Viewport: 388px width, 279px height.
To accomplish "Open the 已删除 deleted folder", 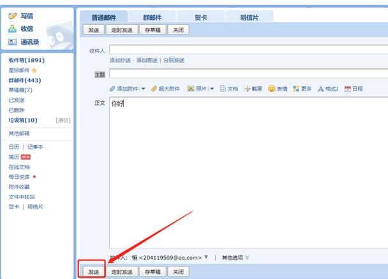I will 17,110.
